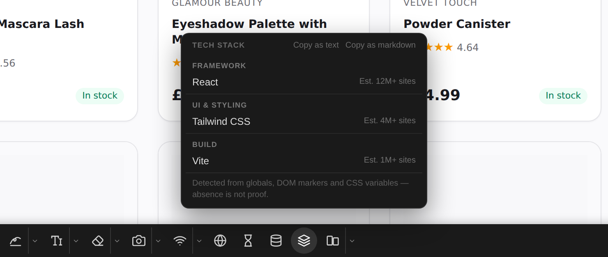608x257 pixels.
Task: Open the Mascara Lash product title
Action: pos(41,24)
